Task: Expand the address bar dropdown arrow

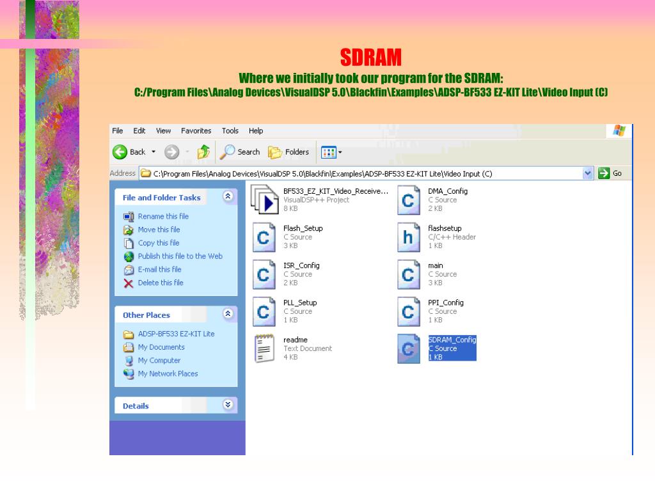Action: (x=588, y=173)
